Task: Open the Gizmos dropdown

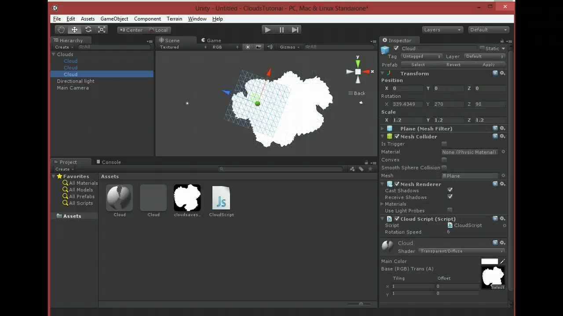Action: pyautogui.click(x=289, y=47)
